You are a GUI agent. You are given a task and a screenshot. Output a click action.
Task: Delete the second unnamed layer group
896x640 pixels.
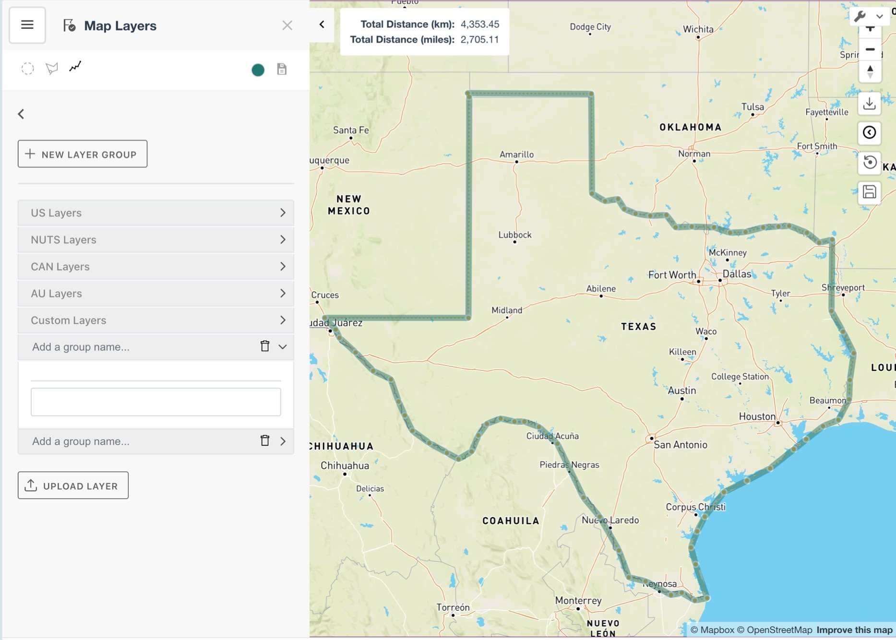click(265, 440)
